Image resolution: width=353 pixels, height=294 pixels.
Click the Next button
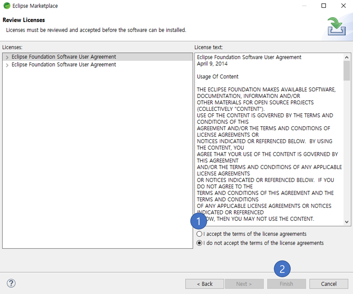(244, 284)
